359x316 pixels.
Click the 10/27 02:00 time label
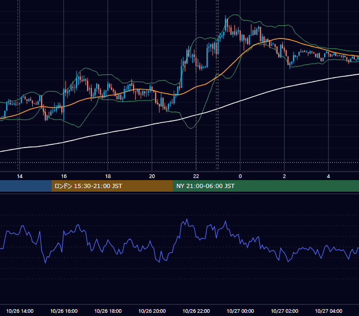click(285, 311)
